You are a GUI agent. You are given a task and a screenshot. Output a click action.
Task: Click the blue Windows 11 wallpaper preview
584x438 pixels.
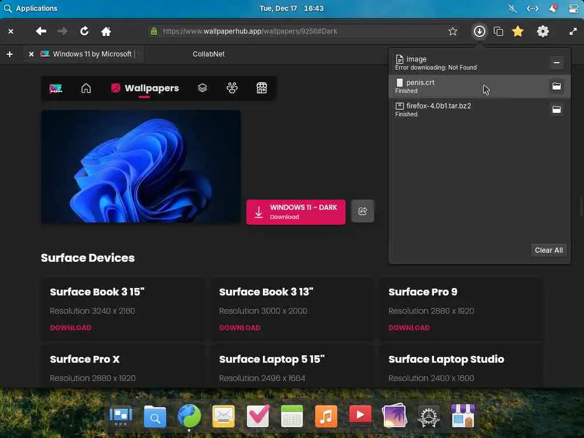[141, 167]
